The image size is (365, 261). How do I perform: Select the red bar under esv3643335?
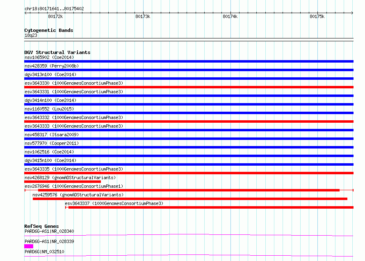tap(189, 173)
